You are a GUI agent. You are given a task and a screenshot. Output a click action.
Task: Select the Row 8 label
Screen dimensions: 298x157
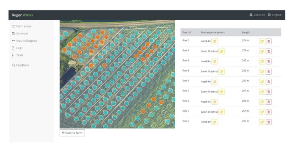(186, 121)
